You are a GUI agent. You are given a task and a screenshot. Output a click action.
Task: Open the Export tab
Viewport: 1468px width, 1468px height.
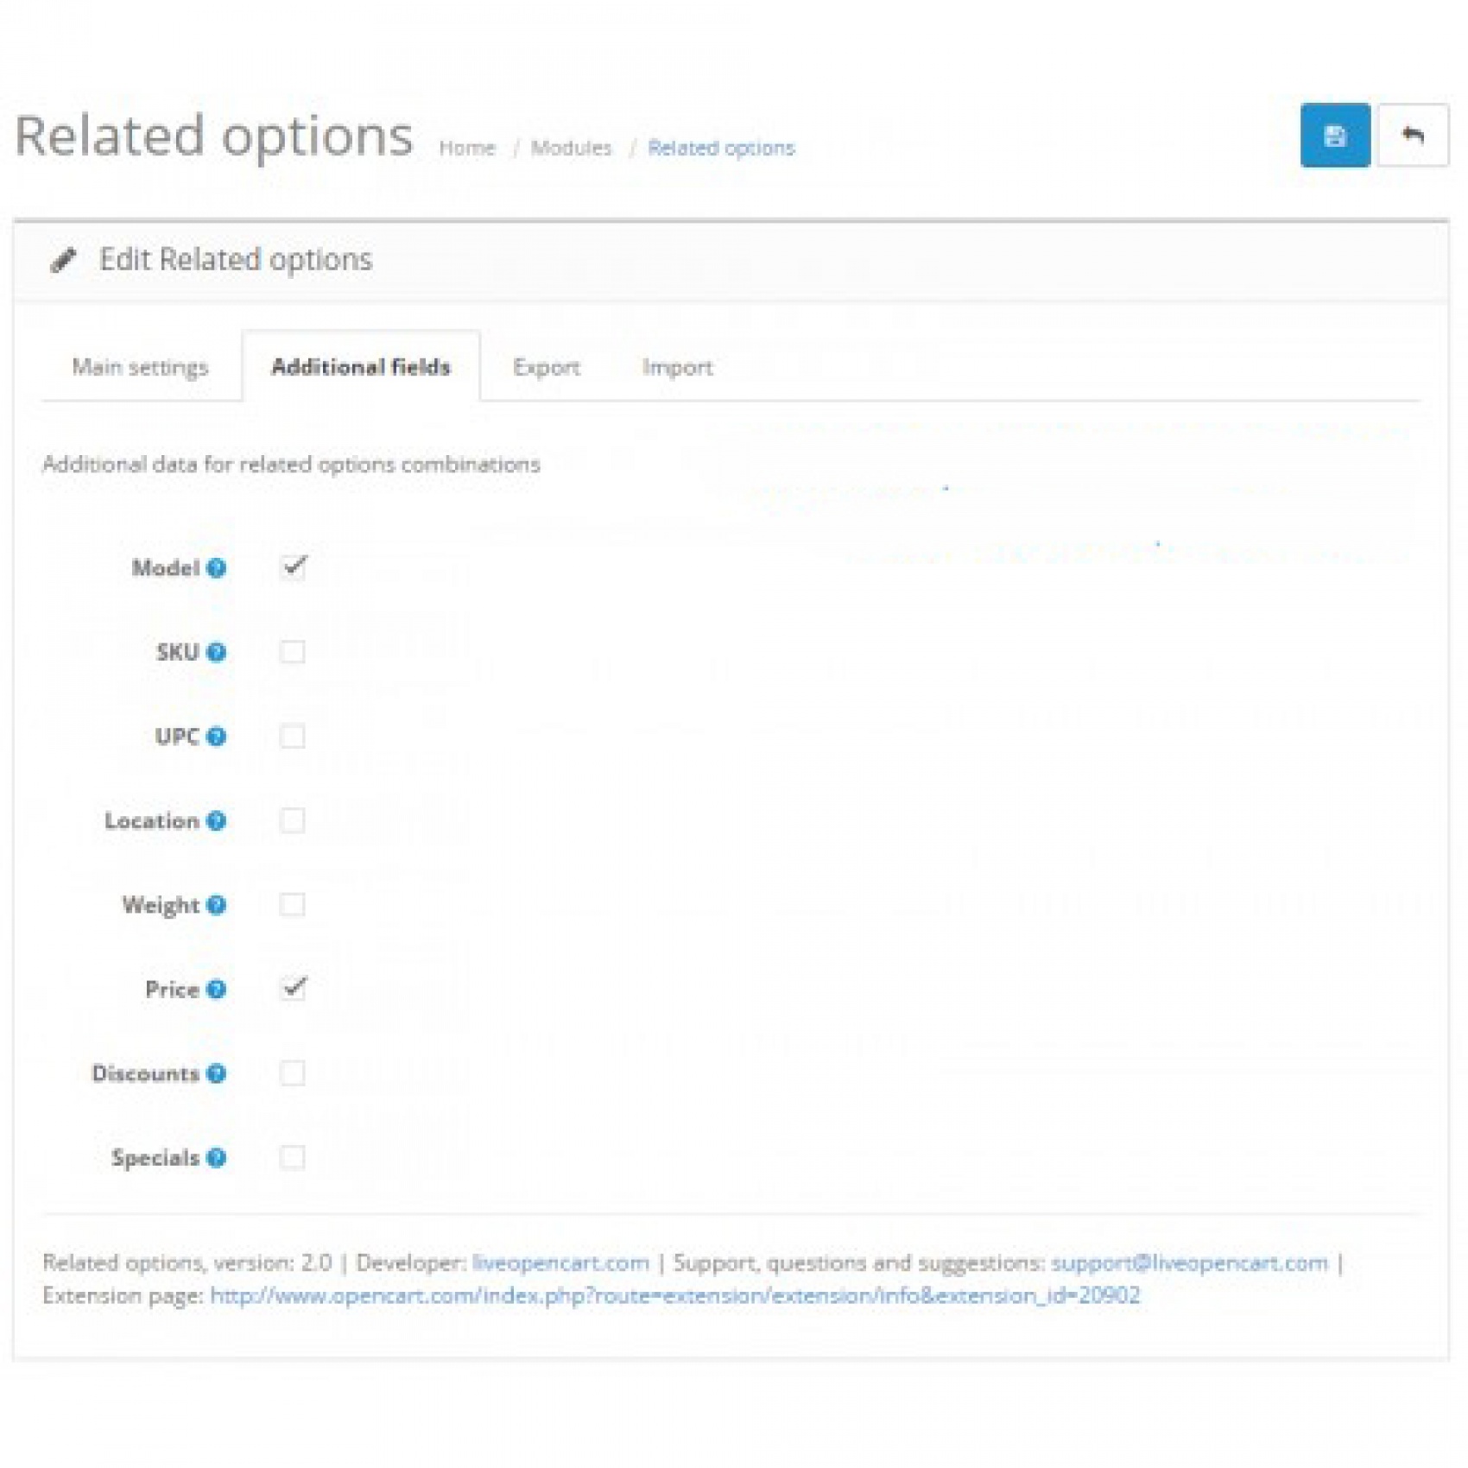click(x=546, y=367)
